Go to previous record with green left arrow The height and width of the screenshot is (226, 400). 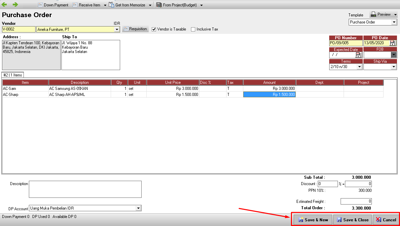(x=4, y=5)
